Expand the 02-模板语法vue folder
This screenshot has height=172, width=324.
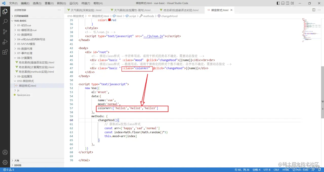tap(37, 30)
